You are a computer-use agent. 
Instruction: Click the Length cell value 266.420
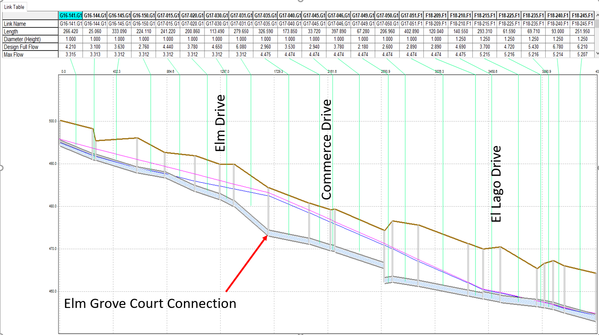pyautogui.click(x=70, y=31)
